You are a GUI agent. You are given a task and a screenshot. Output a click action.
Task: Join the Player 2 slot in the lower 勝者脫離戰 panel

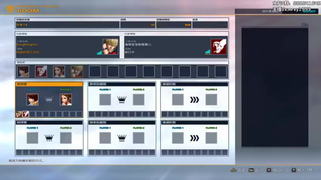[x=138, y=138]
